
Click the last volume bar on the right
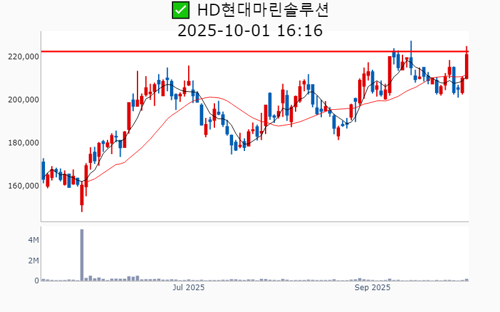click(x=467, y=280)
